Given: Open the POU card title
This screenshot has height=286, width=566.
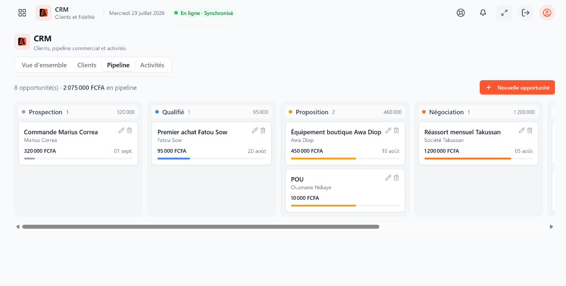Looking at the screenshot, I should (x=297, y=179).
